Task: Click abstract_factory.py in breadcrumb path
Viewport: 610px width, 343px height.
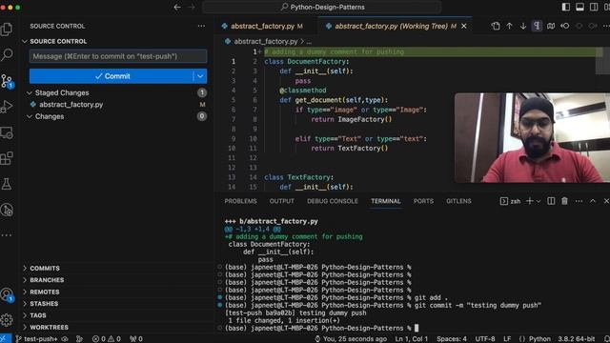Action: click(x=265, y=41)
